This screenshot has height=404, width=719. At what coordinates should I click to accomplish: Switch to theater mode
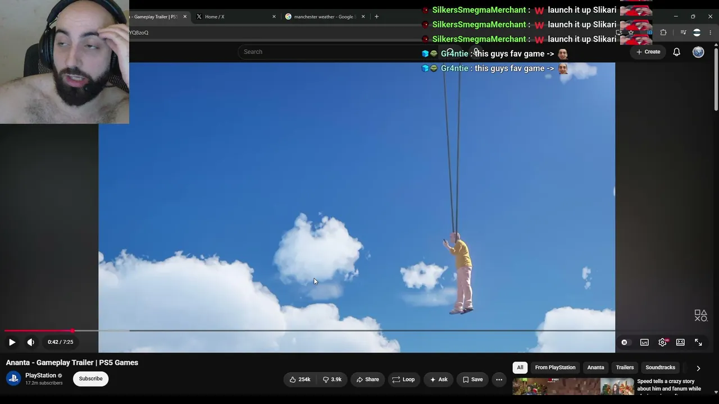(680, 342)
